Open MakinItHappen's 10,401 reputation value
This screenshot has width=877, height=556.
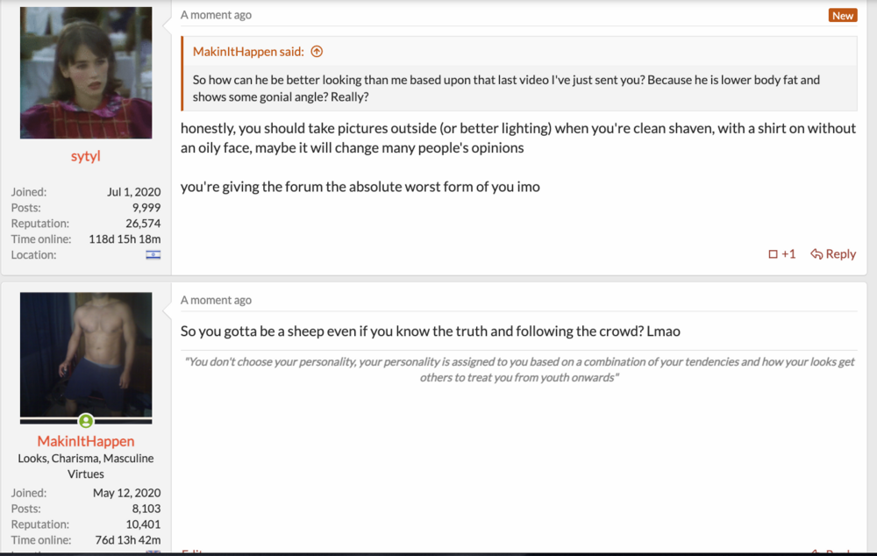143,524
